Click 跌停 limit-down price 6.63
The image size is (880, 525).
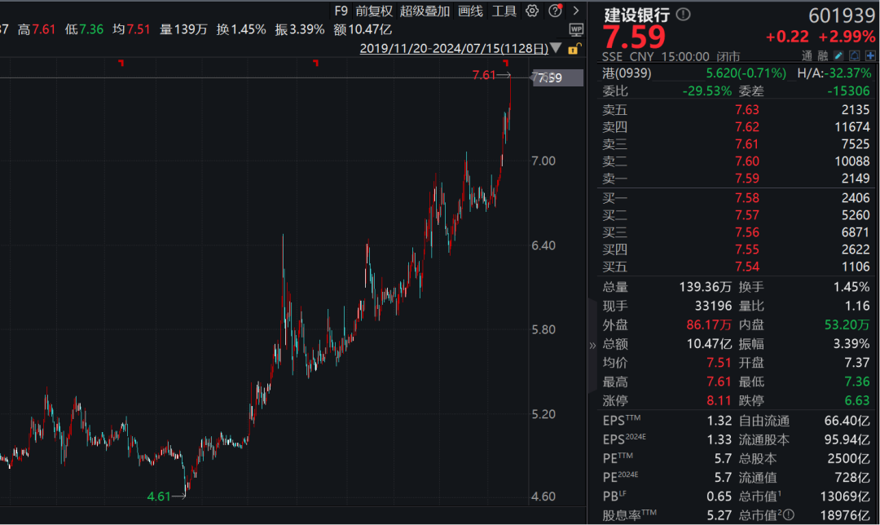(x=857, y=401)
